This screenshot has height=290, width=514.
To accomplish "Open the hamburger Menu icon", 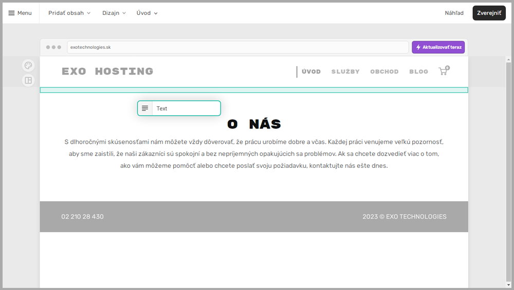I will (x=12, y=13).
